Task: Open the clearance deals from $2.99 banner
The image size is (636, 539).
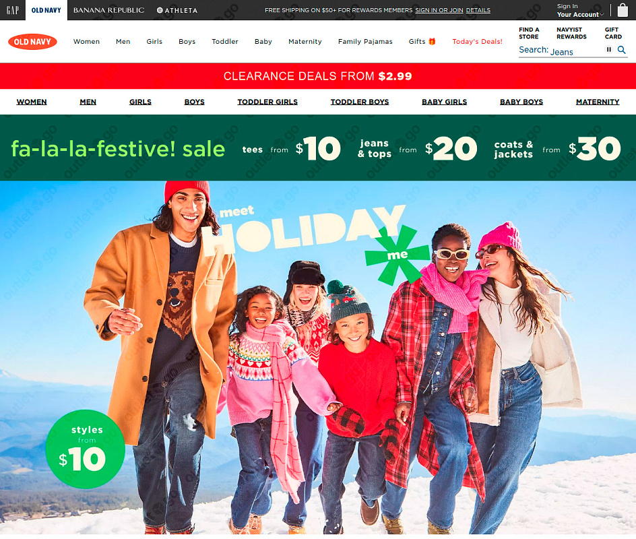Action: 318,76
